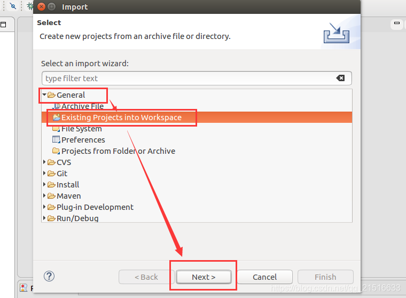The height and width of the screenshot is (298, 406).
Task: Click the Finish button
Action: (325, 277)
